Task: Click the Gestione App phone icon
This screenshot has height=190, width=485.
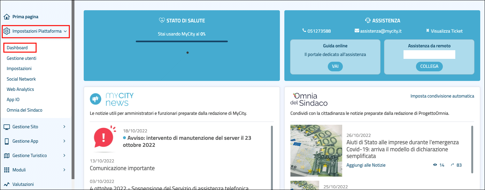Action: tap(7, 141)
